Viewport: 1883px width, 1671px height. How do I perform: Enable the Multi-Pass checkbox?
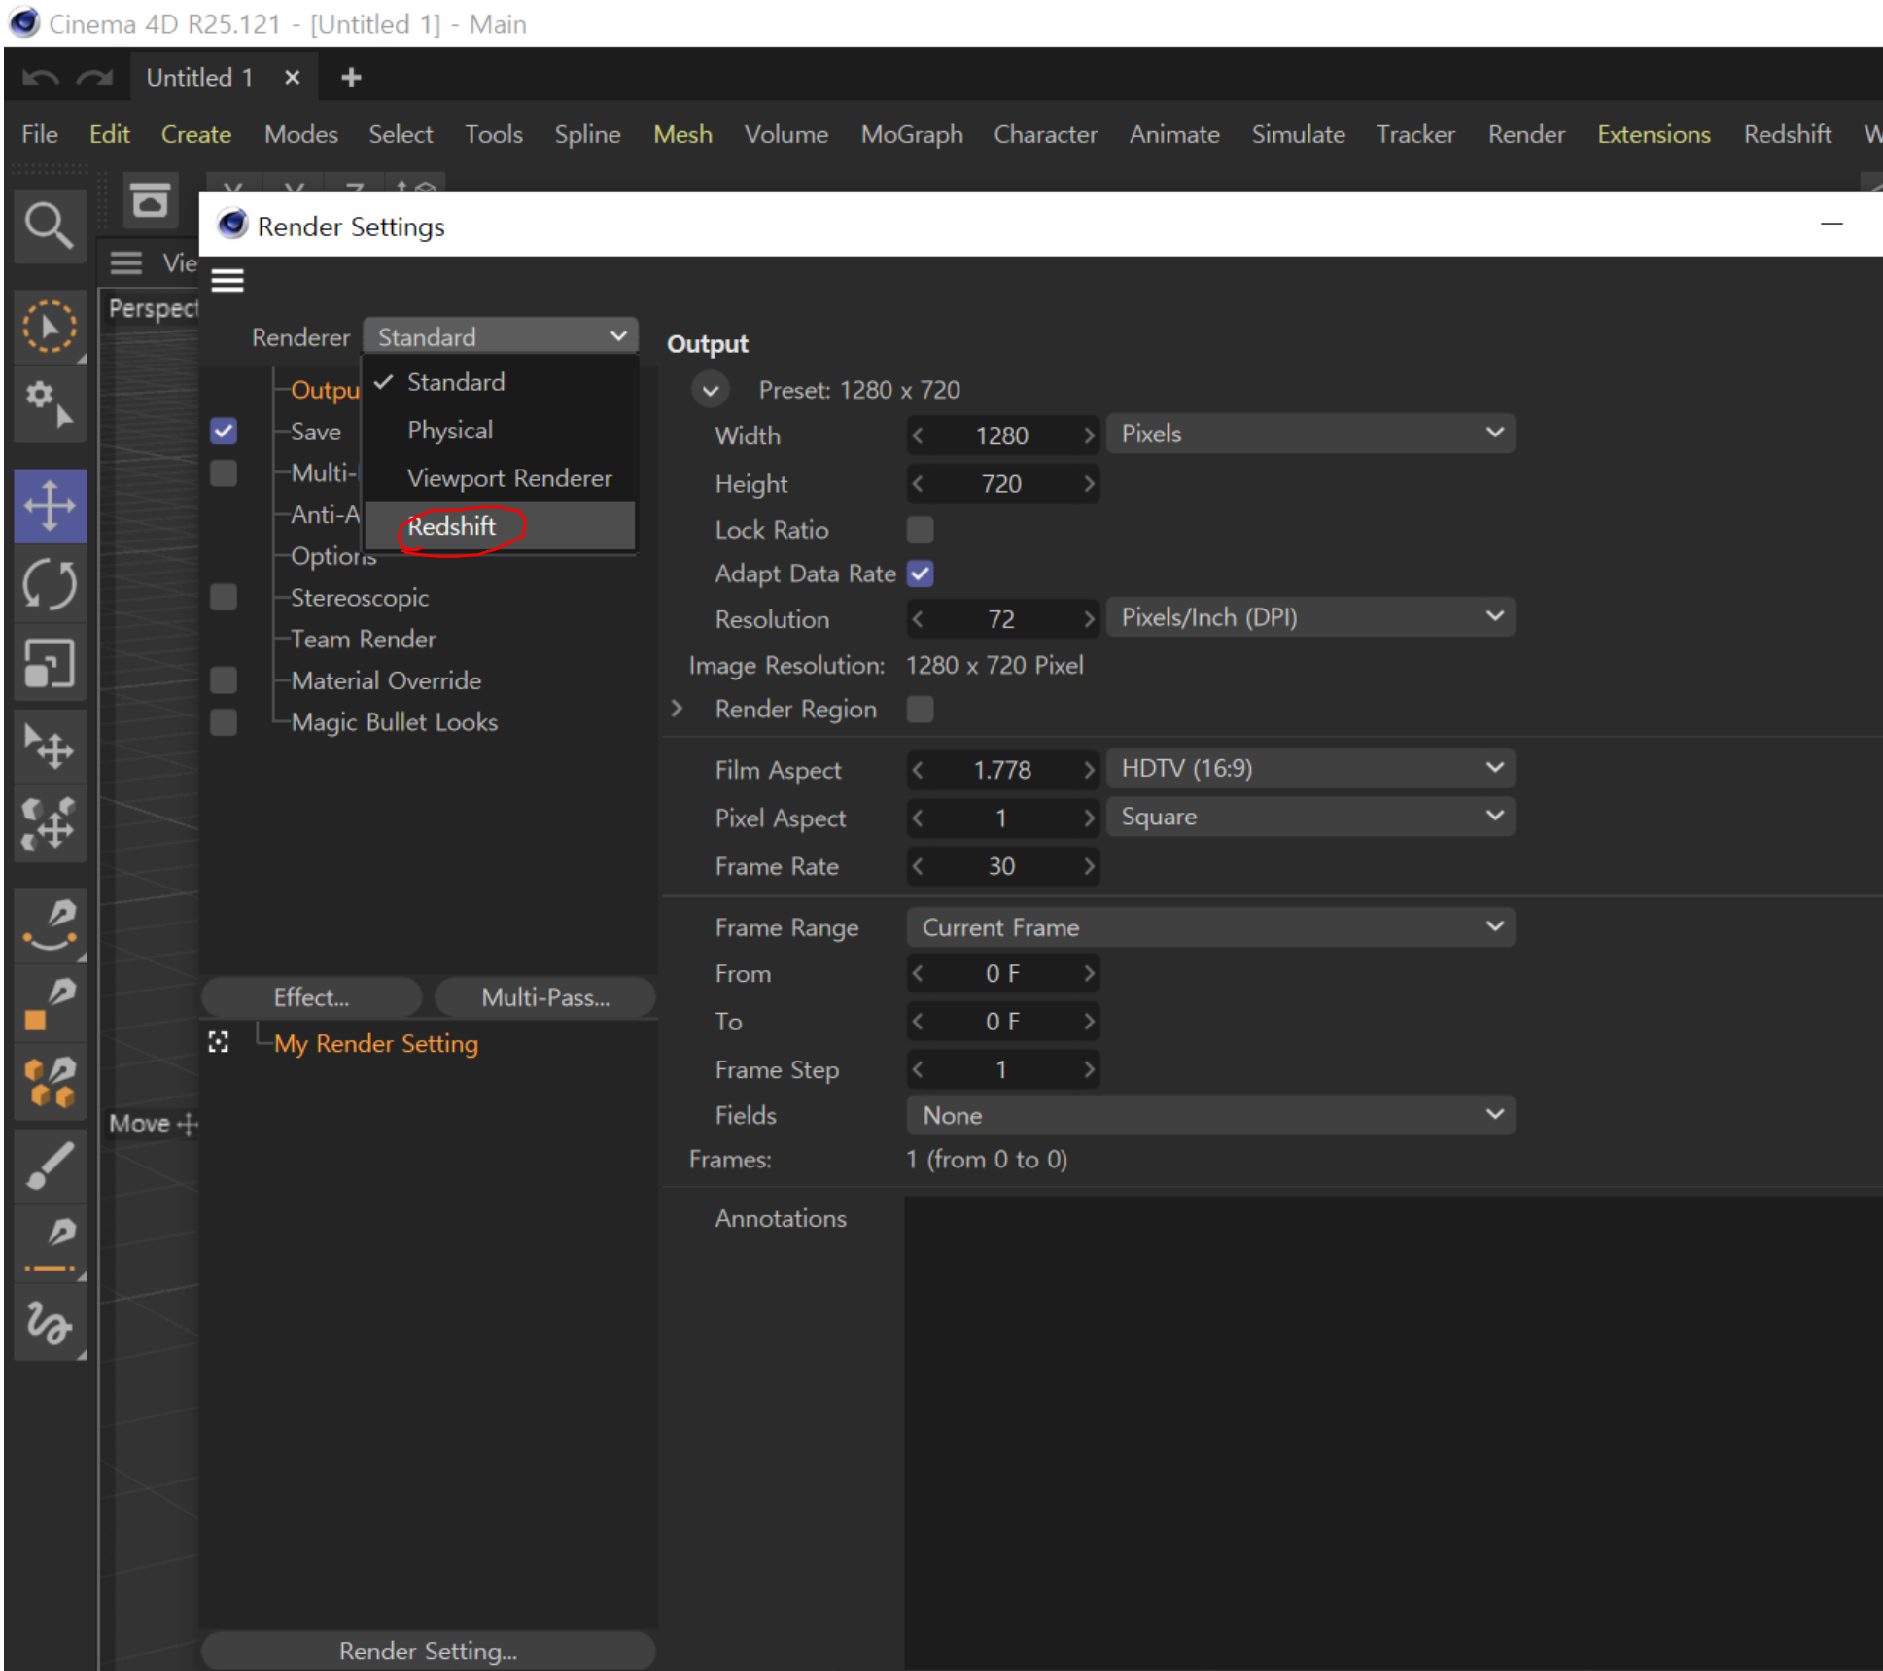pos(224,472)
